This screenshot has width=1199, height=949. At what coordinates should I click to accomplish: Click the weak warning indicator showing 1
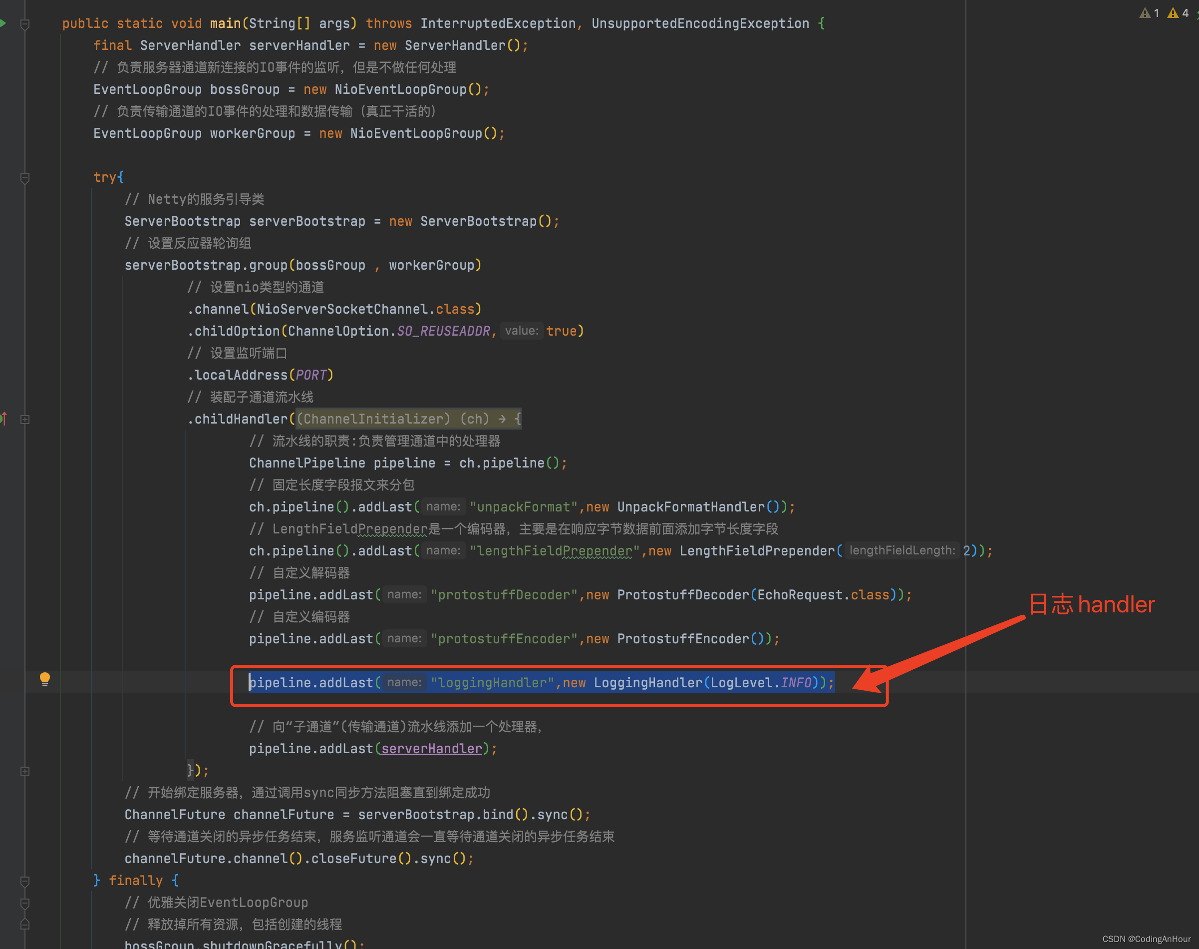1149,13
